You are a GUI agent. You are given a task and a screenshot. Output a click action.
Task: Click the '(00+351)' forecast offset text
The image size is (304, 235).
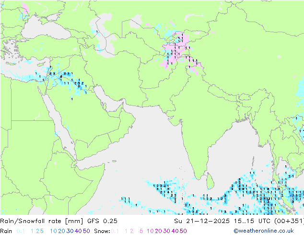[x=289, y=221]
